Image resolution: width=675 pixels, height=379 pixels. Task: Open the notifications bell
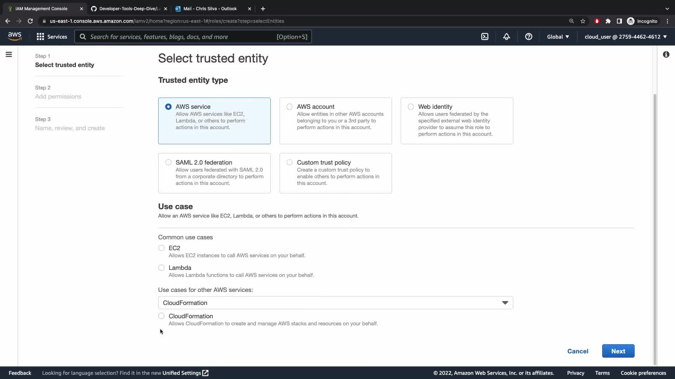(506, 36)
